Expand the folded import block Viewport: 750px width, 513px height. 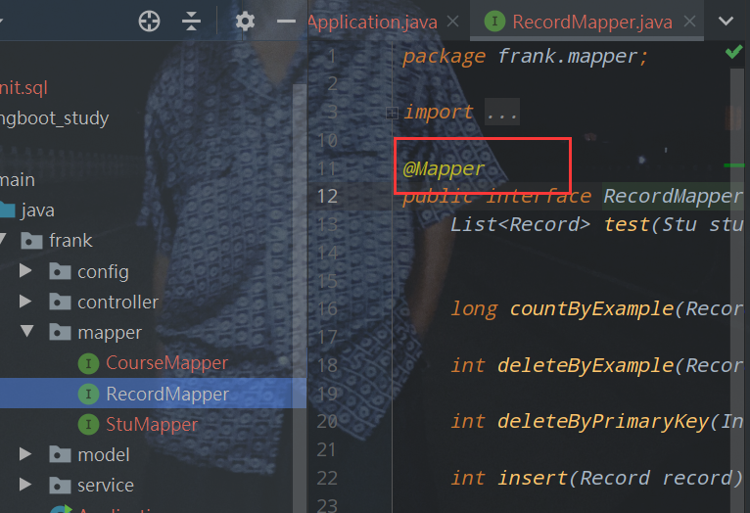(392, 113)
